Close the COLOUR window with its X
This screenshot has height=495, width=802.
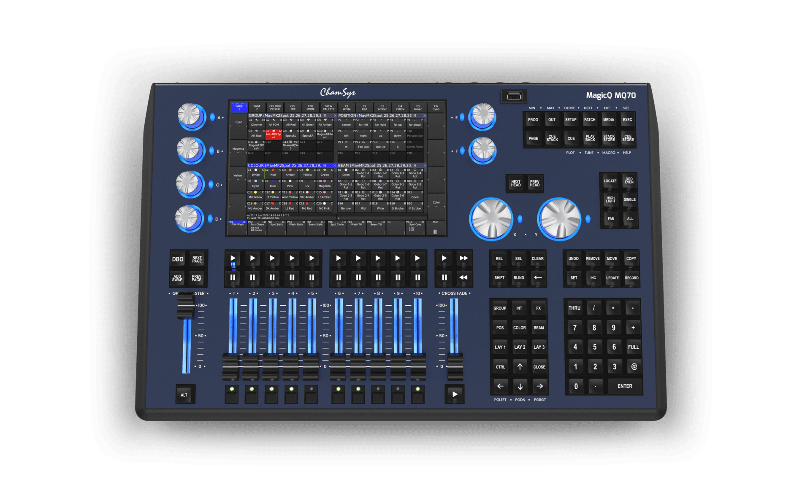[335, 166]
